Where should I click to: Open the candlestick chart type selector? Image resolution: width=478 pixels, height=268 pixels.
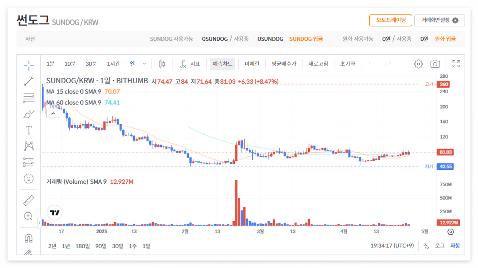tap(162, 64)
